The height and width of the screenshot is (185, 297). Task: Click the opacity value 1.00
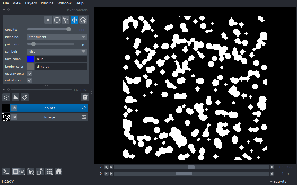point(82,30)
